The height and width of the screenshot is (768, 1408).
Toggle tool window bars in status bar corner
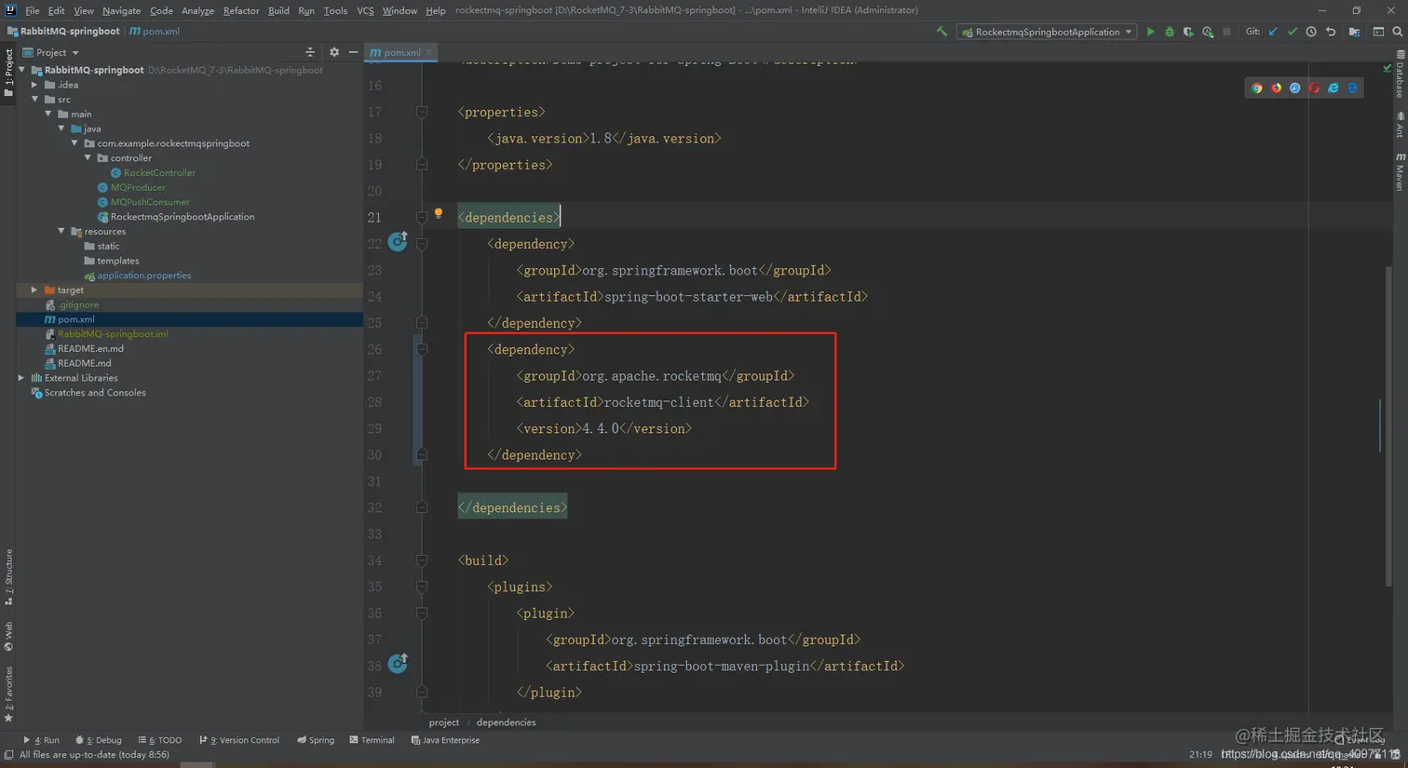tap(8, 755)
